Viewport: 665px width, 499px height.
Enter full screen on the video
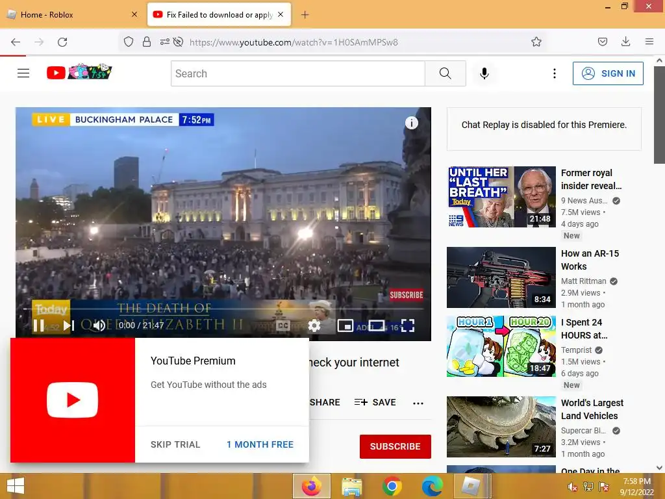tap(408, 326)
